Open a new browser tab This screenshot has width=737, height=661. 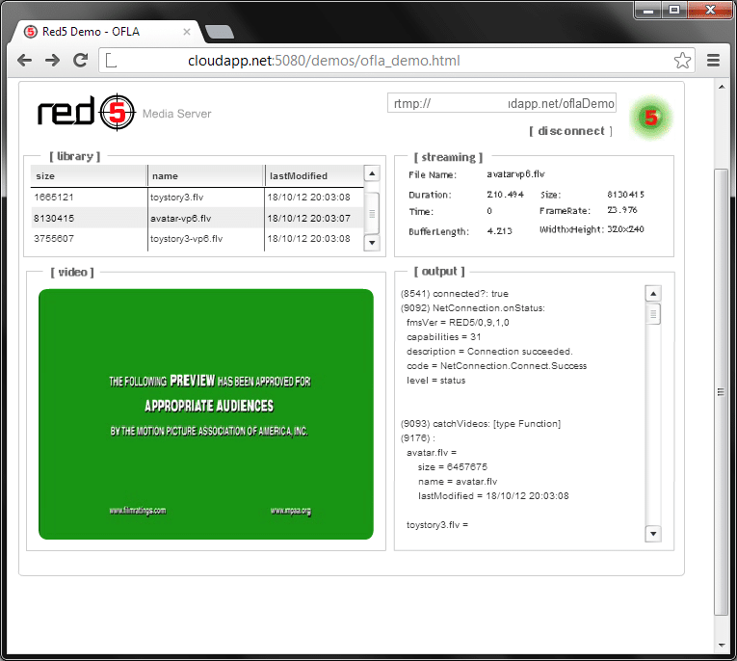click(x=220, y=32)
